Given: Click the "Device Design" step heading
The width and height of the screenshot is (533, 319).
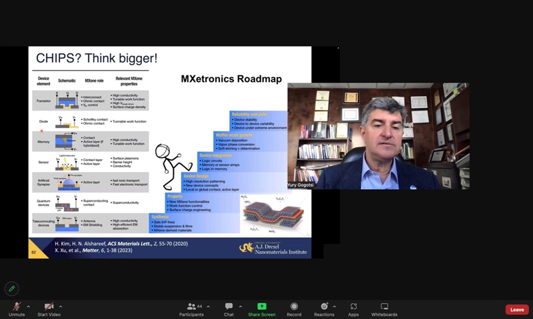Looking at the screenshot, I should (196, 176).
